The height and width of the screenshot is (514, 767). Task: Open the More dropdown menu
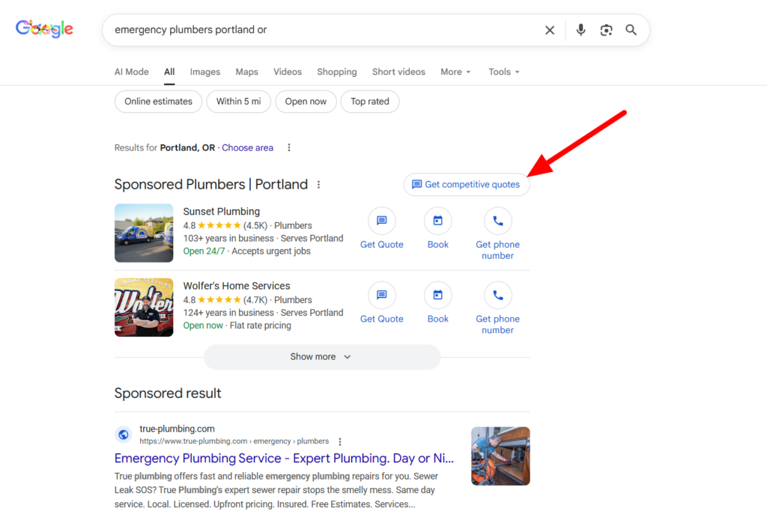(x=455, y=72)
